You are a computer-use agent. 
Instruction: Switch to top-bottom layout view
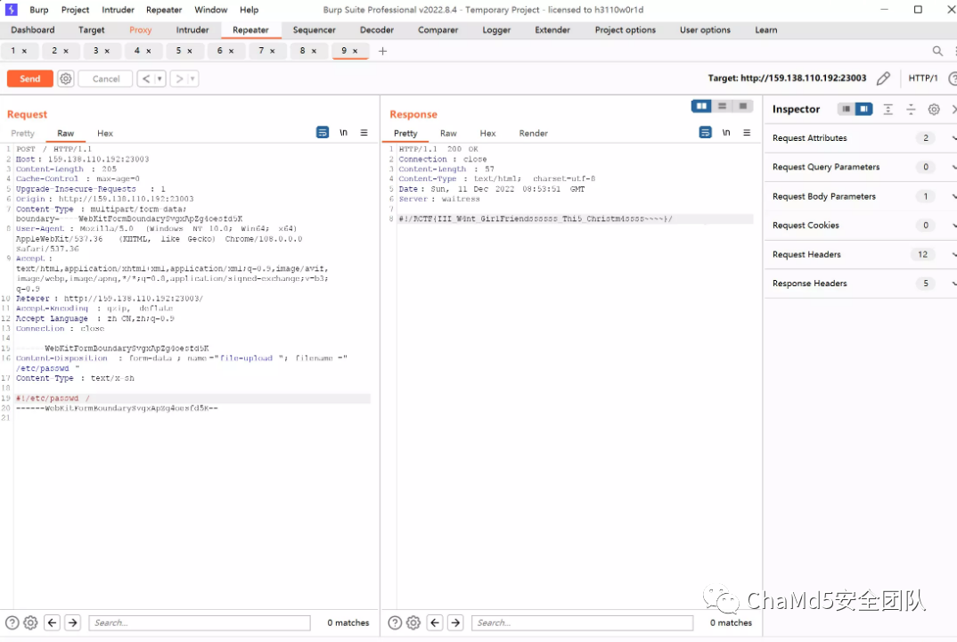722,106
